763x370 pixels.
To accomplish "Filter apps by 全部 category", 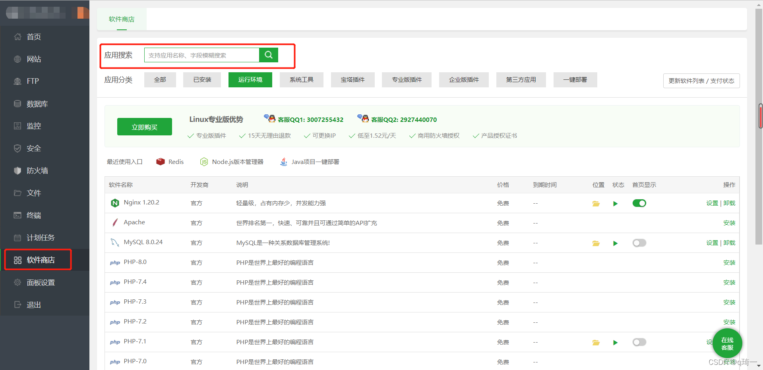I will (x=160, y=80).
